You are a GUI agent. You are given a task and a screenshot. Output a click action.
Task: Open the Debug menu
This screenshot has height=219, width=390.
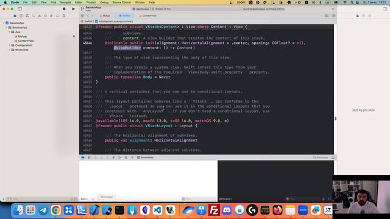[104, 2]
